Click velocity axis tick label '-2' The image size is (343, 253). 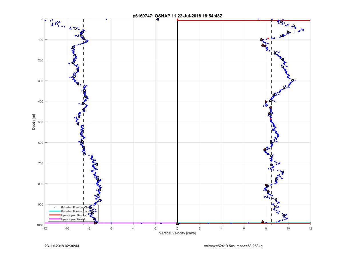(x=155, y=228)
